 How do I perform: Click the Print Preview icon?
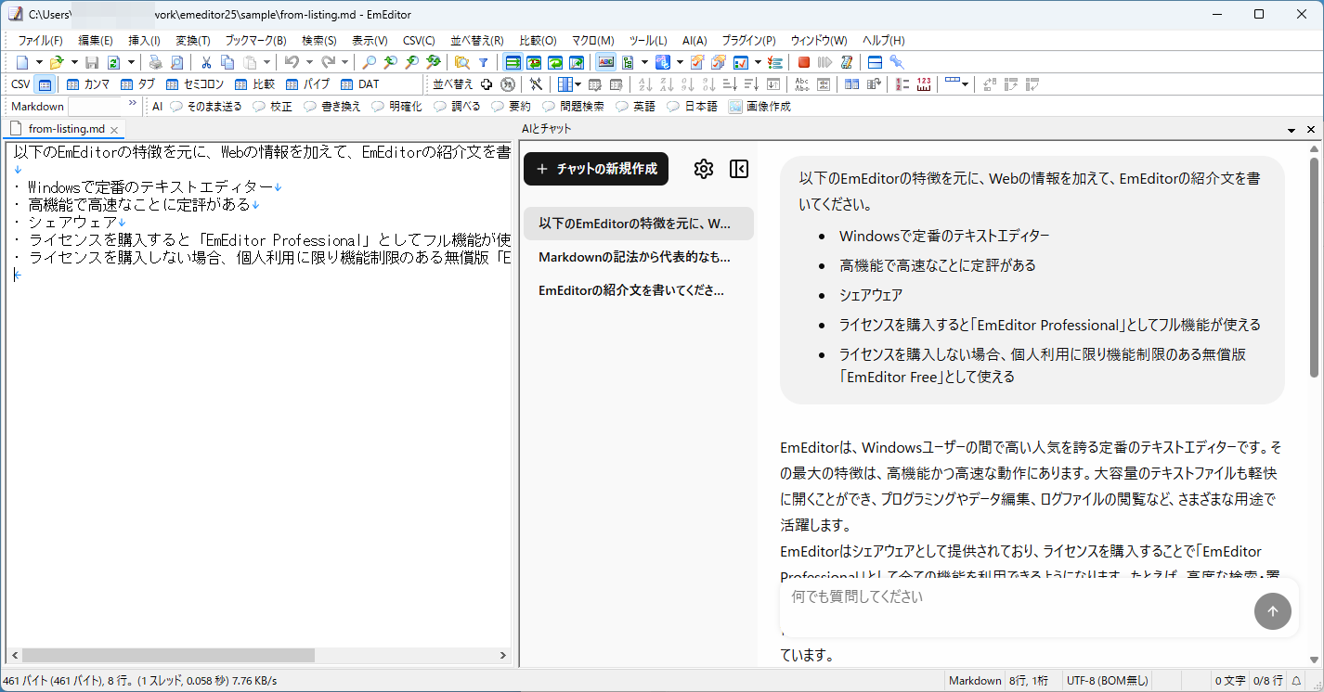[176, 62]
